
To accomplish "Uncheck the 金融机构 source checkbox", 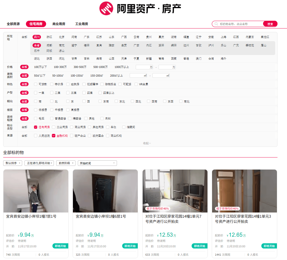I will point(54,136).
